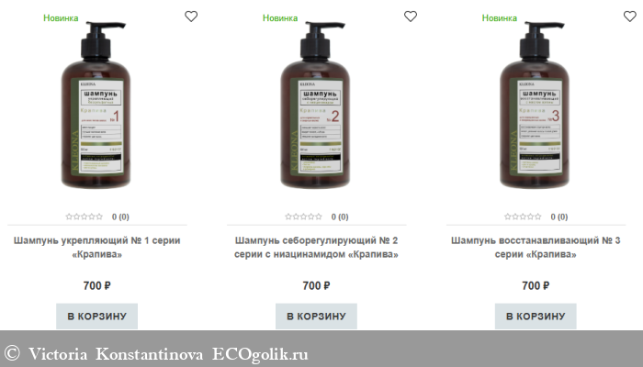Click heart icon for seboregulating shampoo No. 2
This screenshot has height=367, width=643.
click(411, 17)
